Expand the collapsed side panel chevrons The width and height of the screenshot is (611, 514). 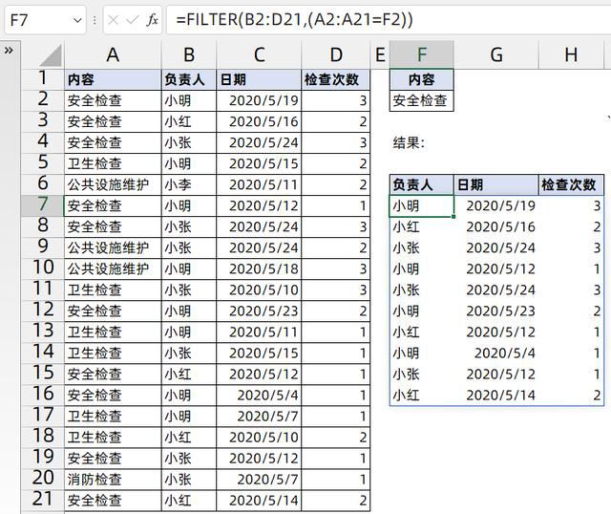click(x=10, y=50)
